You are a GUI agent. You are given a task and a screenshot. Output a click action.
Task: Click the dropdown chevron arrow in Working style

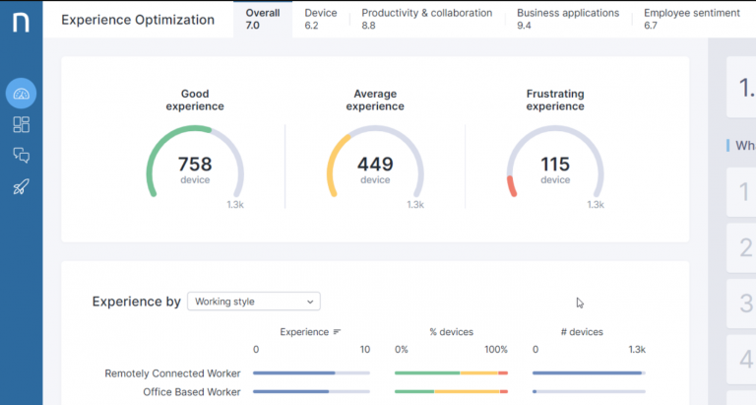tap(310, 302)
